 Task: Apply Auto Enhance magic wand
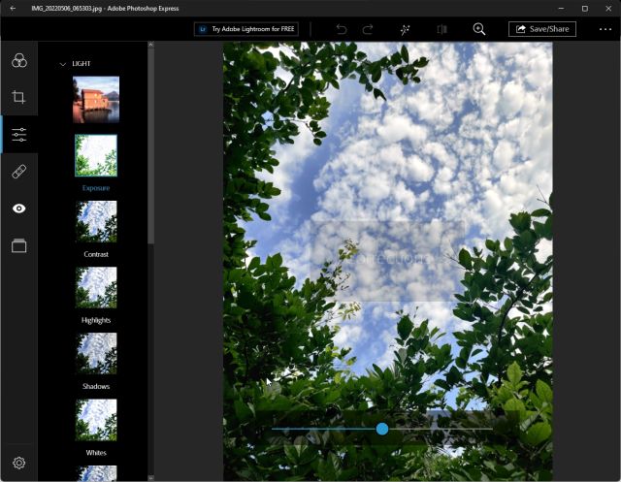405,29
